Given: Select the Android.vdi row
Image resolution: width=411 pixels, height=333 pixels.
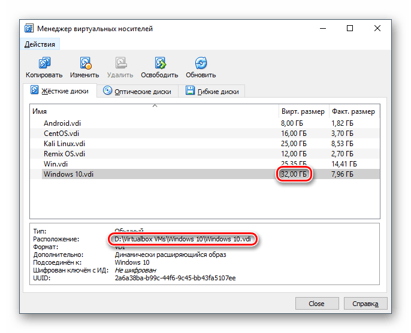Looking at the screenshot, I should coord(205,123).
